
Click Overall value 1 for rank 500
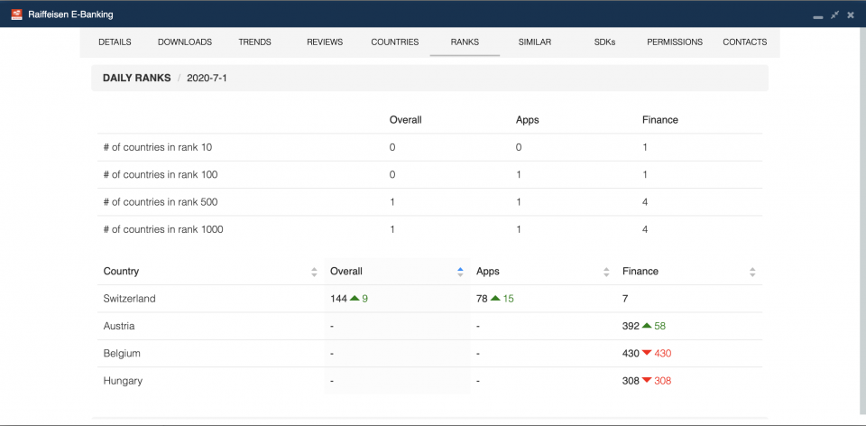pyautogui.click(x=392, y=202)
